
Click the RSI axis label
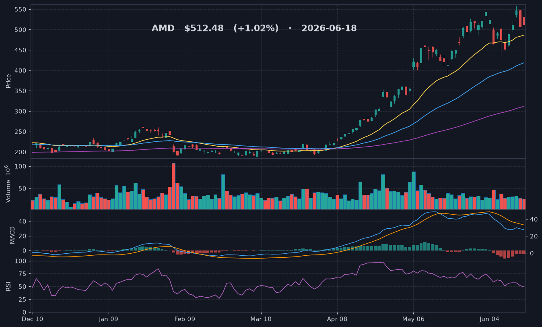pos(8,286)
